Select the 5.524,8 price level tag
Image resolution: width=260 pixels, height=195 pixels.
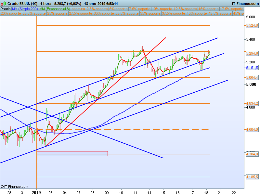click(x=252, y=25)
